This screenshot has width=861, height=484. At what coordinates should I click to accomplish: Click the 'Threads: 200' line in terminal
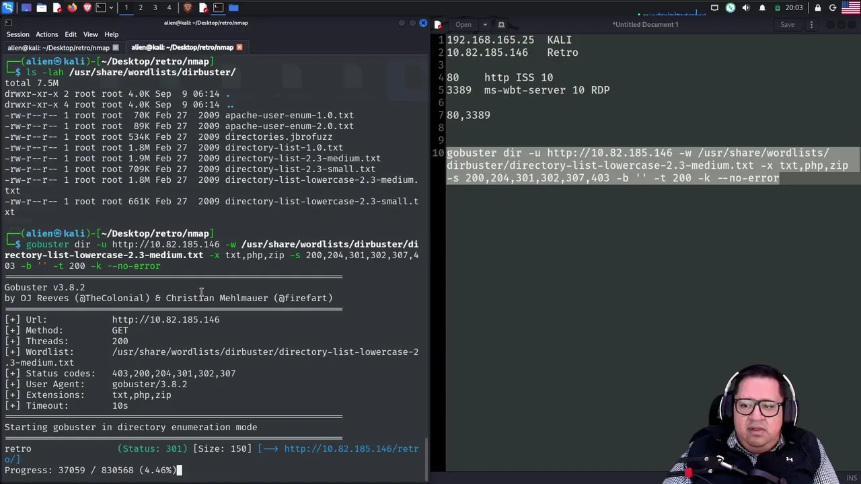click(66, 341)
